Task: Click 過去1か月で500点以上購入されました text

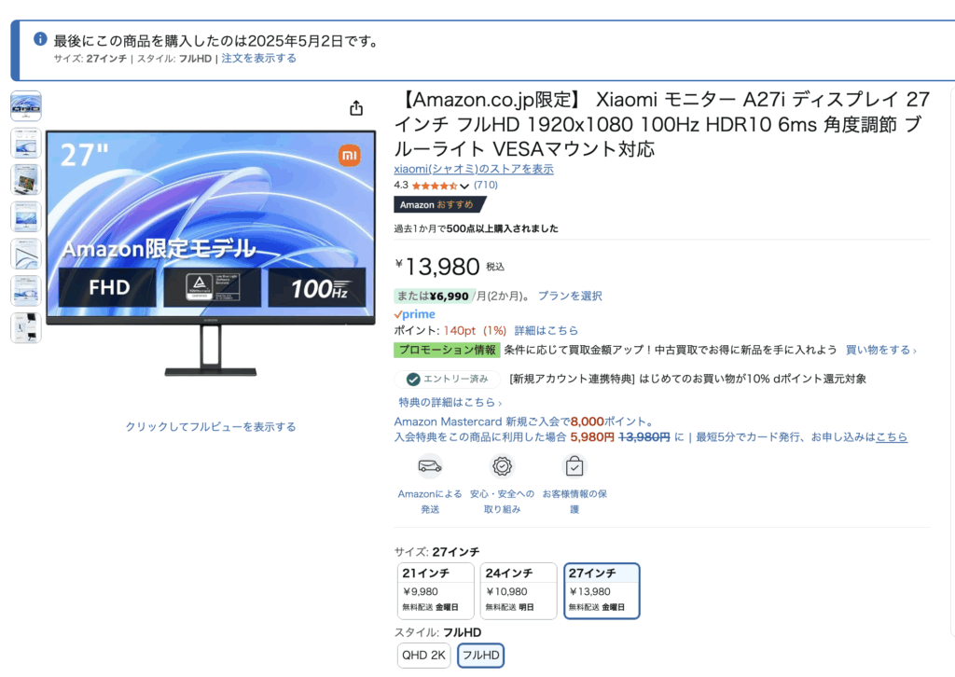Action: point(476,228)
